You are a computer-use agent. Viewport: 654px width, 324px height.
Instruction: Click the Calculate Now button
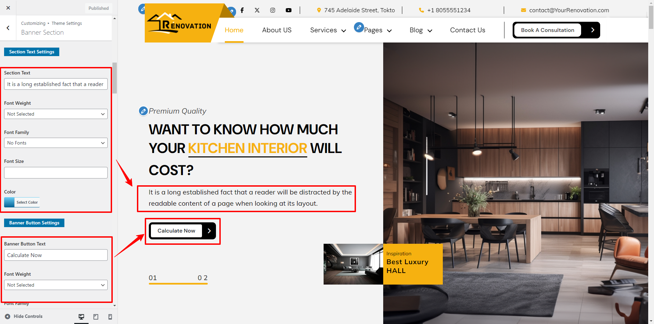[x=182, y=231]
